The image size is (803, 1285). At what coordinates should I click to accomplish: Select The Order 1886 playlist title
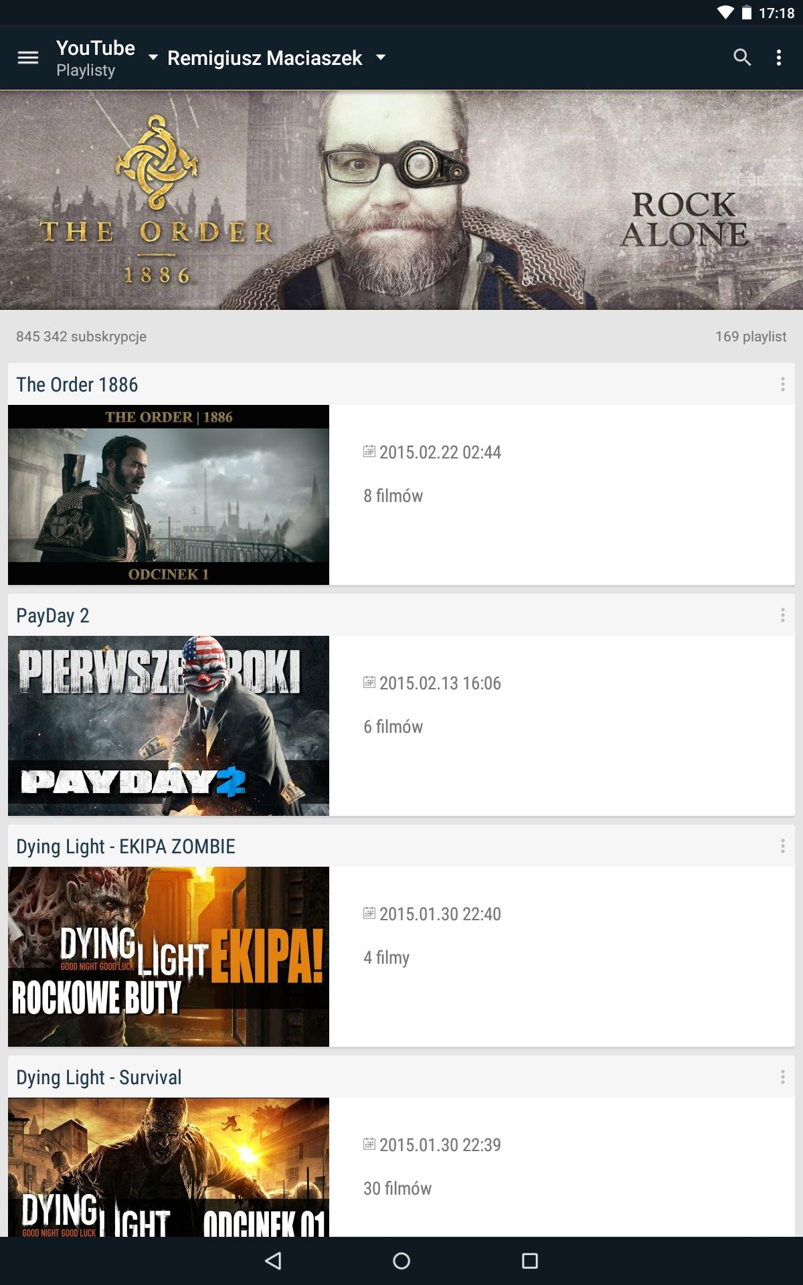[x=77, y=385]
